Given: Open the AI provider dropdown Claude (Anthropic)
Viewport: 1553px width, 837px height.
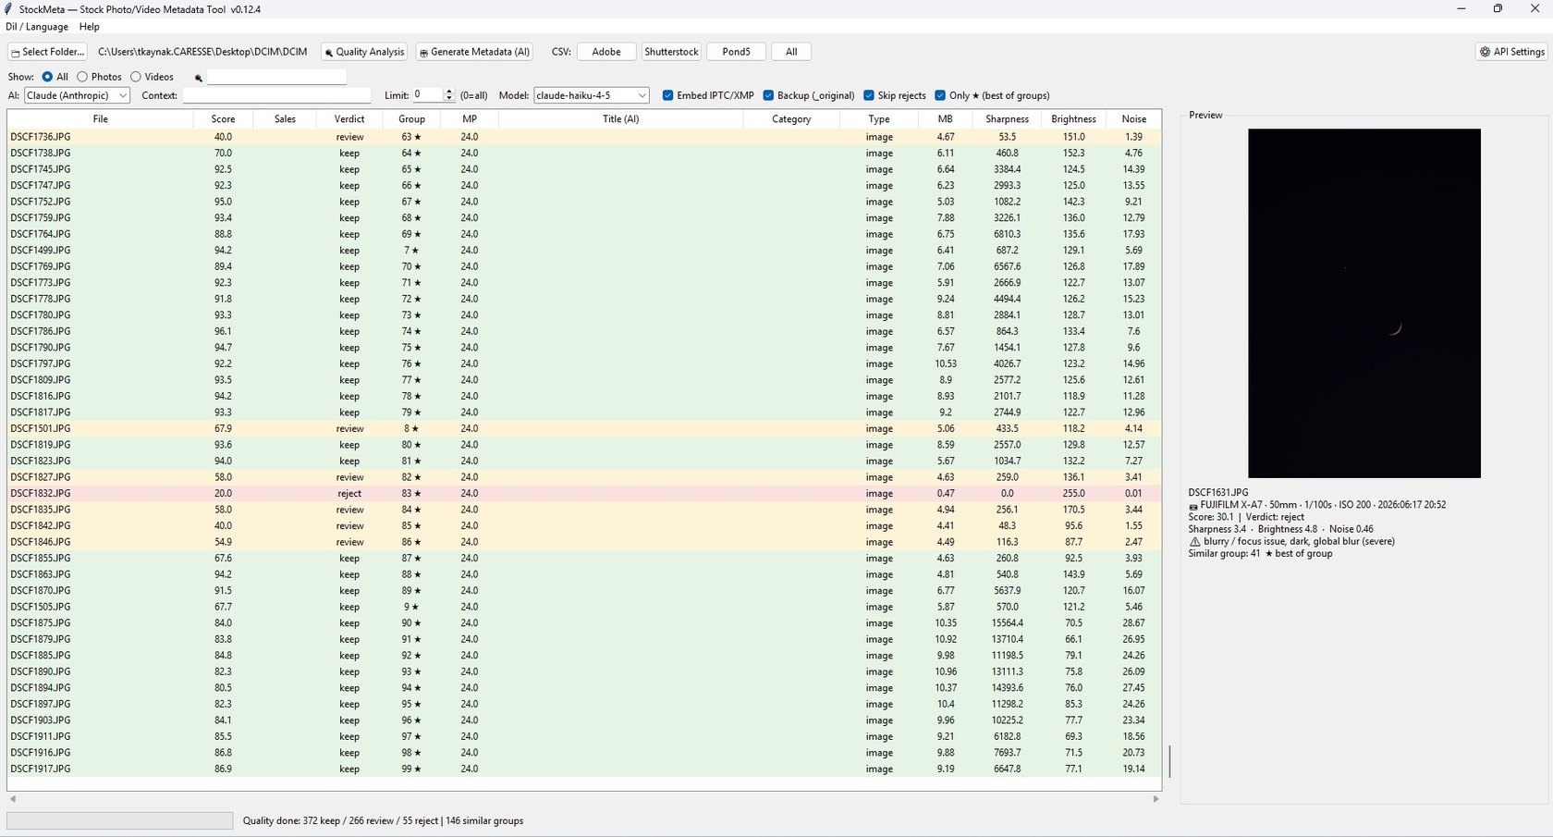Looking at the screenshot, I should (77, 95).
